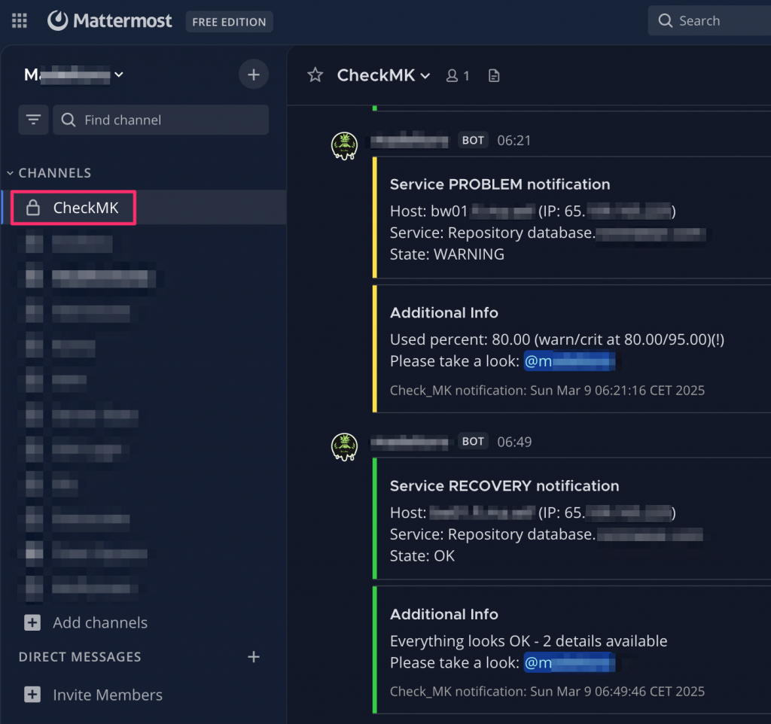This screenshot has width=771, height=724.
Task: Open the channel members icon
Action: pyautogui.click(x=458, y=75)
